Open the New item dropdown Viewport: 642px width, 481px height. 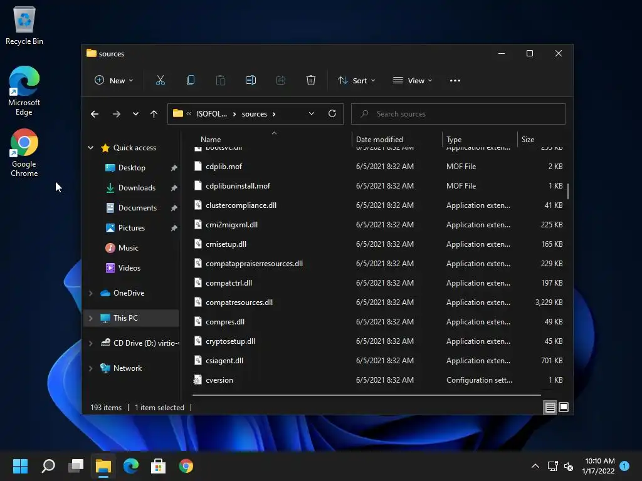114,81
